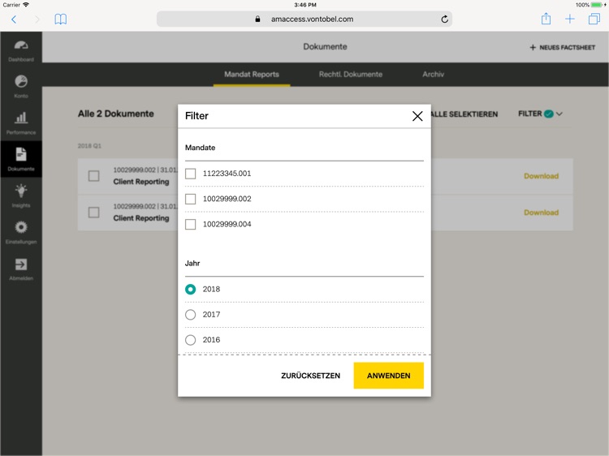Click the Mandate section heading
This screenshot has height=456, width=609.
pyautogui.click(x=200, y=148)
